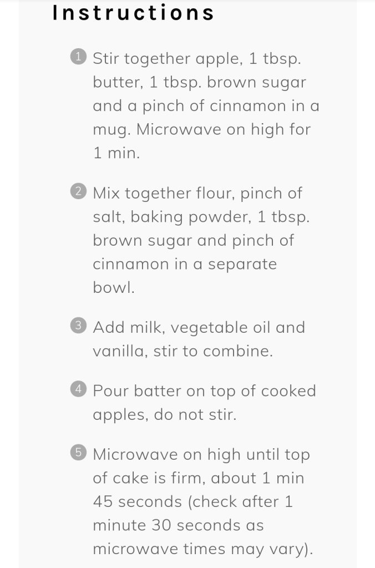Click the step 1 number badge
Viewport: 375px width, 568px height.
pos(79,57)
